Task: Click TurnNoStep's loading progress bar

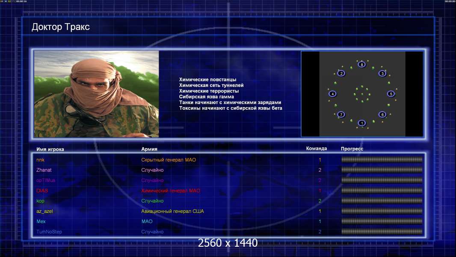Action: [x=382, y=232]
